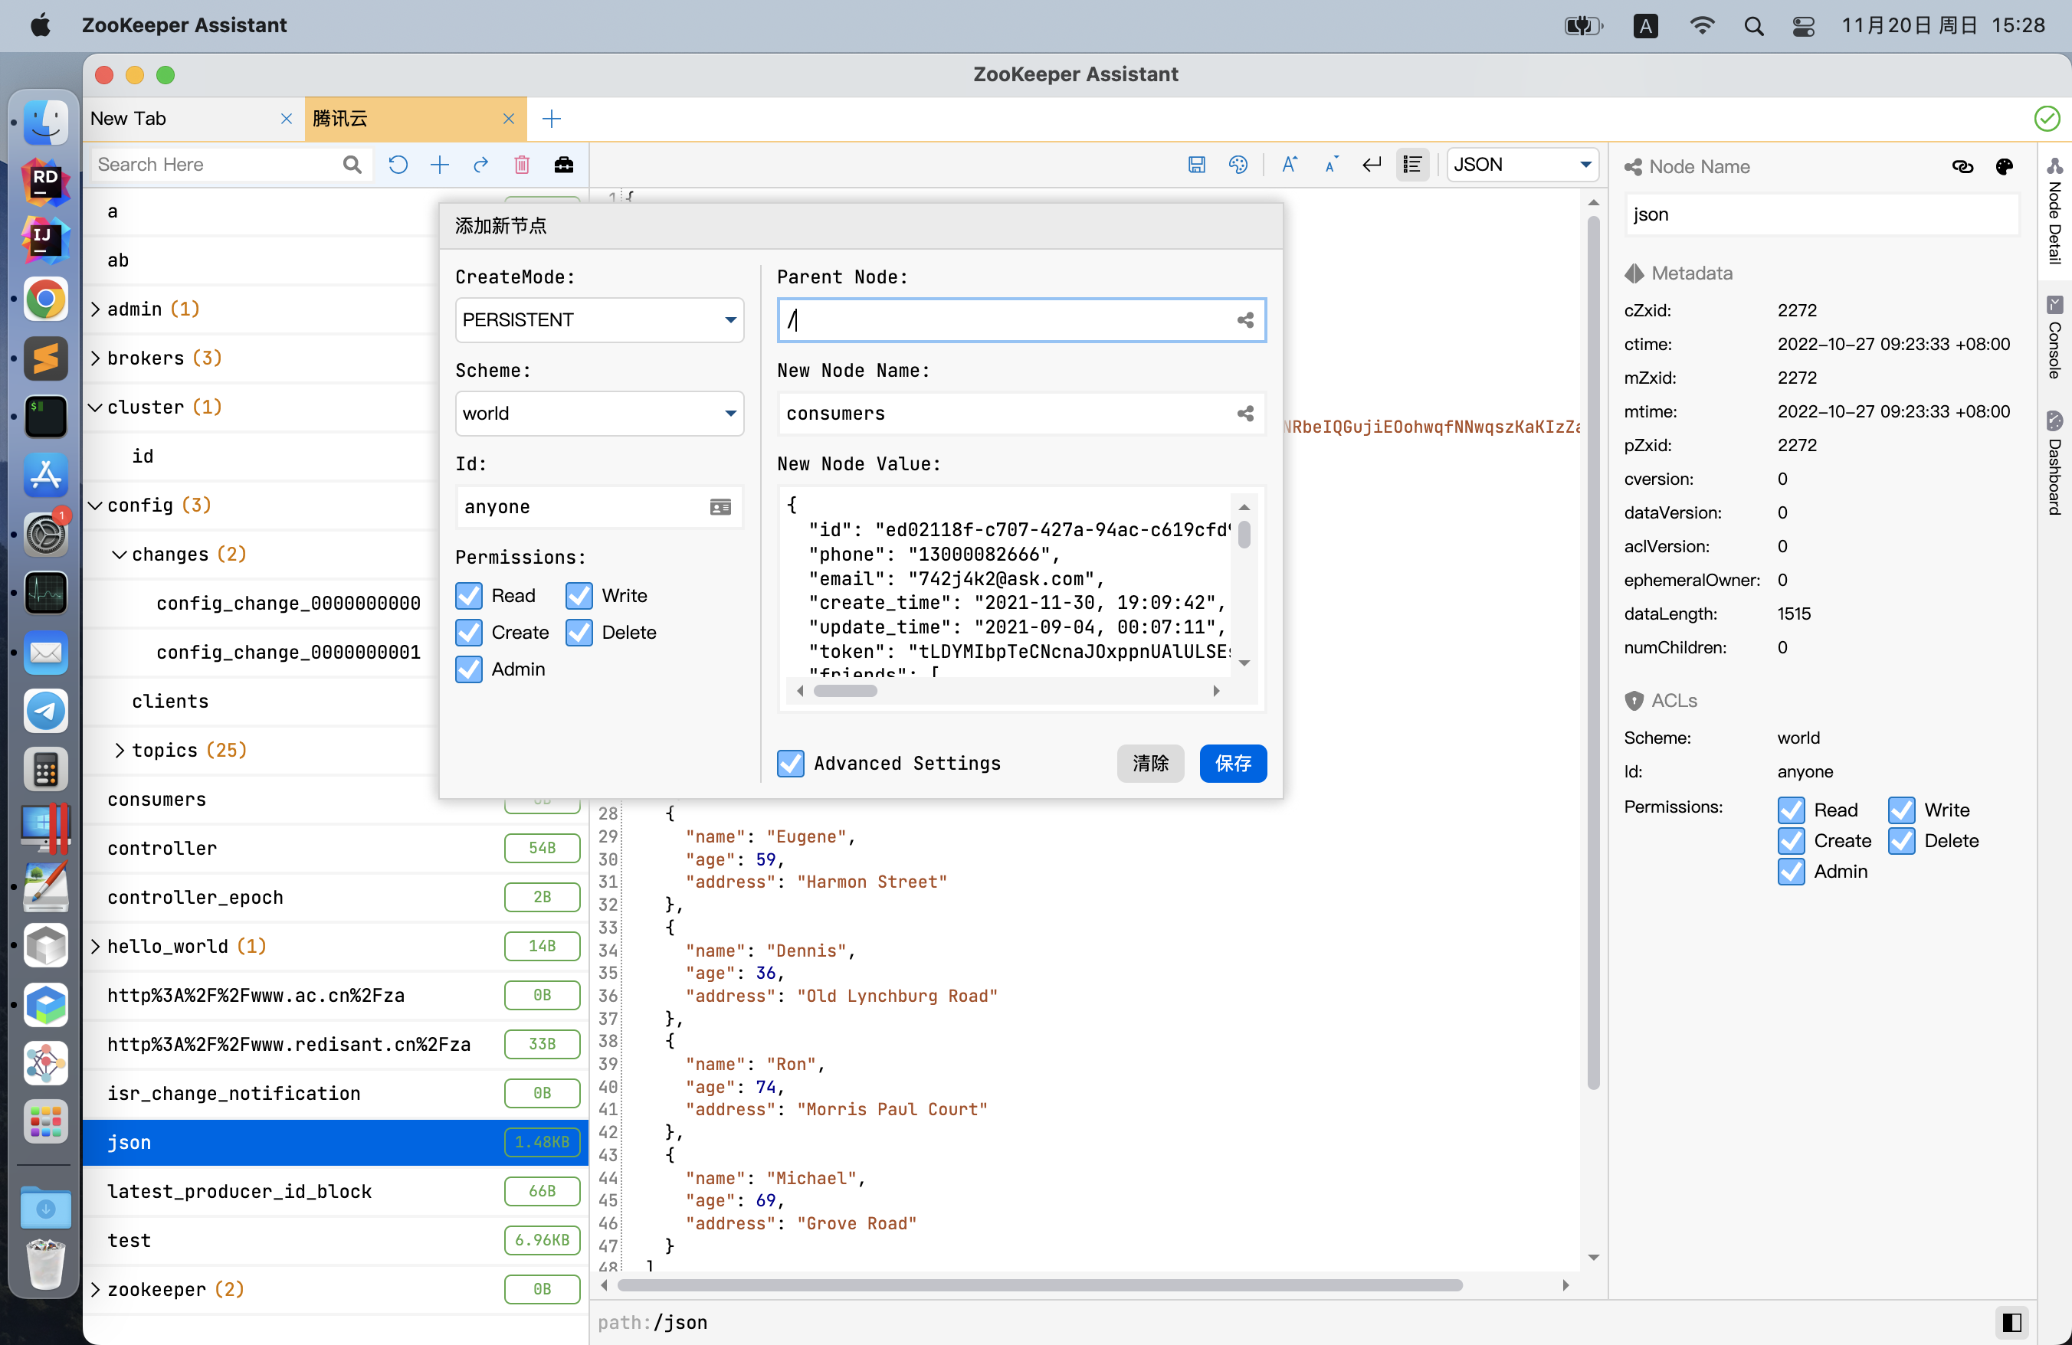Click the color palette icon in Node Name header
The height and width of the screenshot is (1345, 2072).
click(2004, 166)
